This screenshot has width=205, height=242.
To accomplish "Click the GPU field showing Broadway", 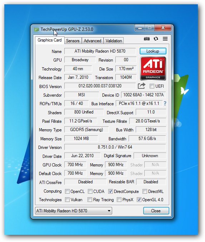I will [80, 60].
